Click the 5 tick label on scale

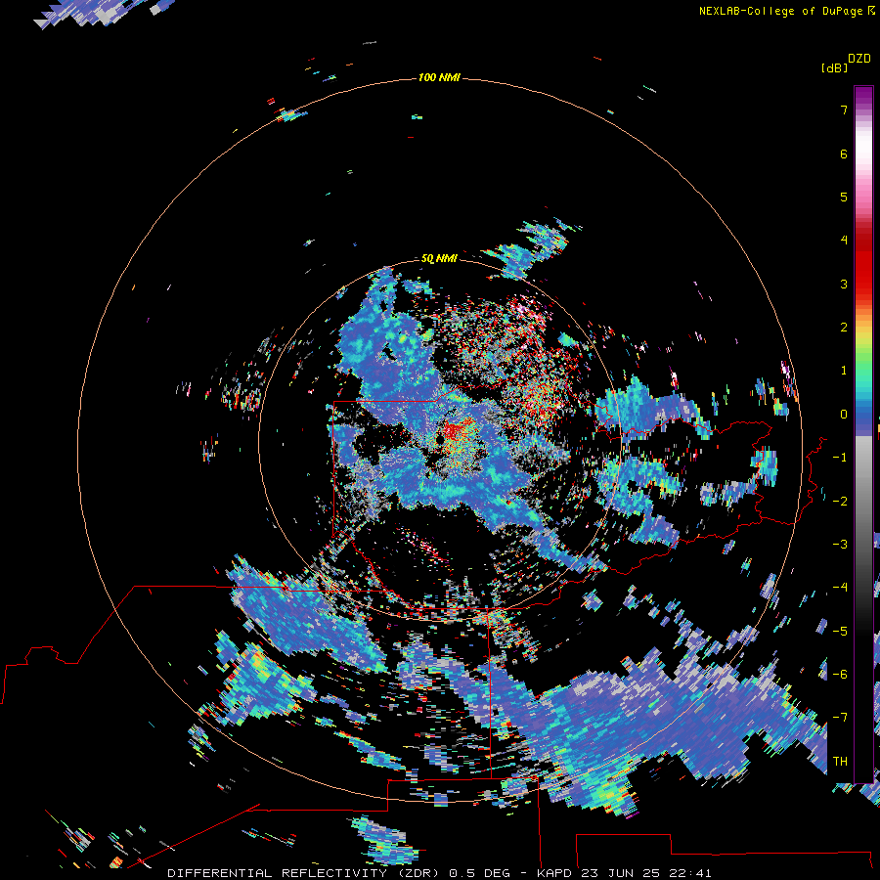[844, 197]
